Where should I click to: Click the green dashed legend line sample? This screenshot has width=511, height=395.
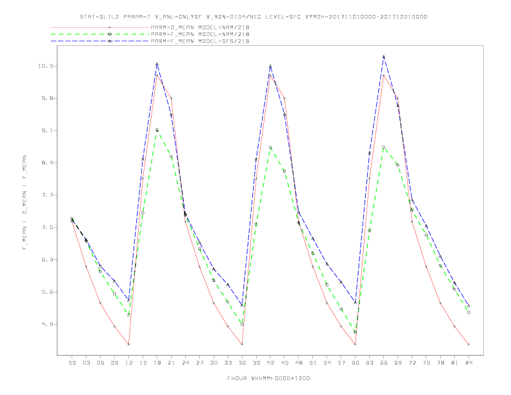tap(100, 34)
